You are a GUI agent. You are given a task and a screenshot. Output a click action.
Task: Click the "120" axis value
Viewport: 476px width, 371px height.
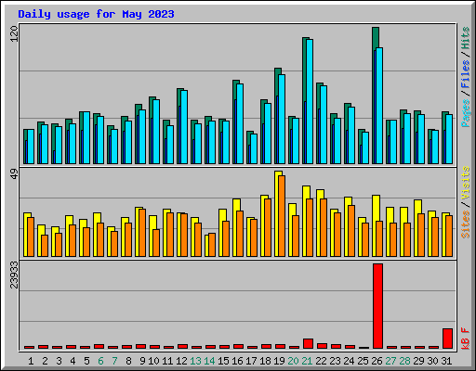(14, 34)
